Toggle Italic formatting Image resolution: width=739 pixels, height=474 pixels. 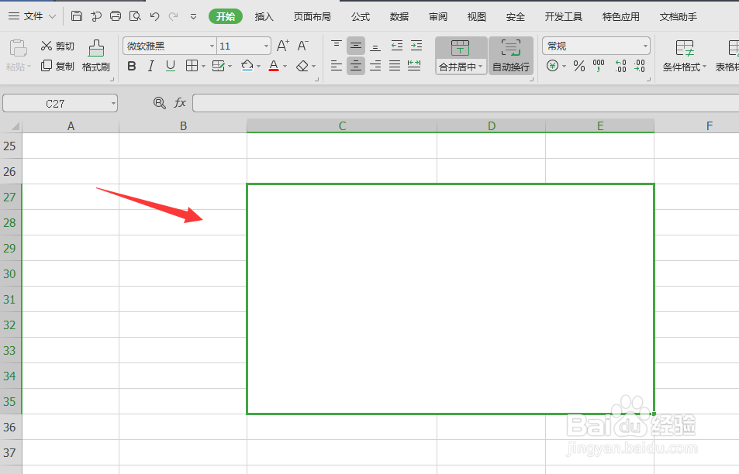pyautogui.click(x=150, y=66)
